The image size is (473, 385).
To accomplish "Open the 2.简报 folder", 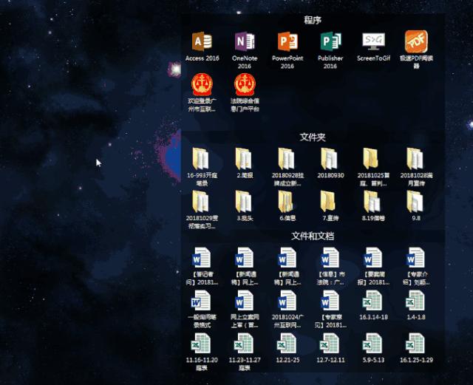I will tap(245, 159).
